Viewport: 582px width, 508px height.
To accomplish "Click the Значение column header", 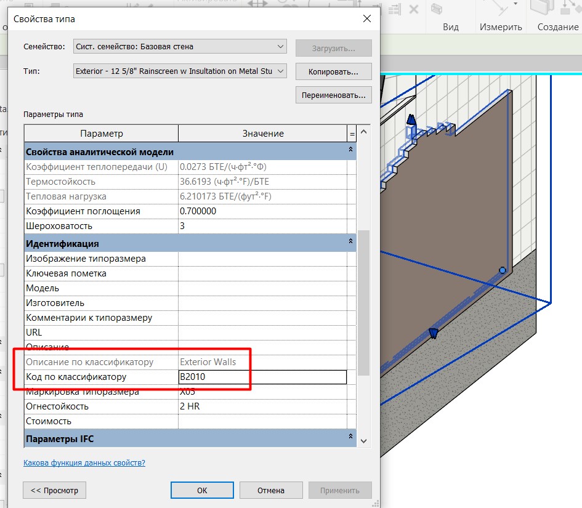I will click(263, 134).
